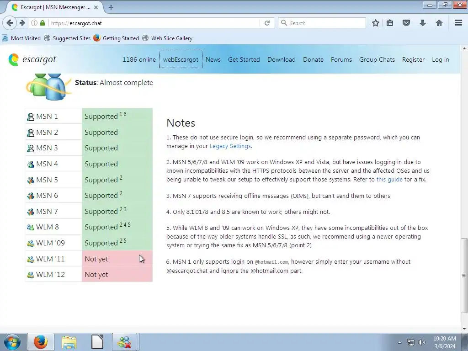Viewport: 468px width, 351px height.
Task: Click the MSN 1 icon in the table
Action: click(x=31, y=117)
